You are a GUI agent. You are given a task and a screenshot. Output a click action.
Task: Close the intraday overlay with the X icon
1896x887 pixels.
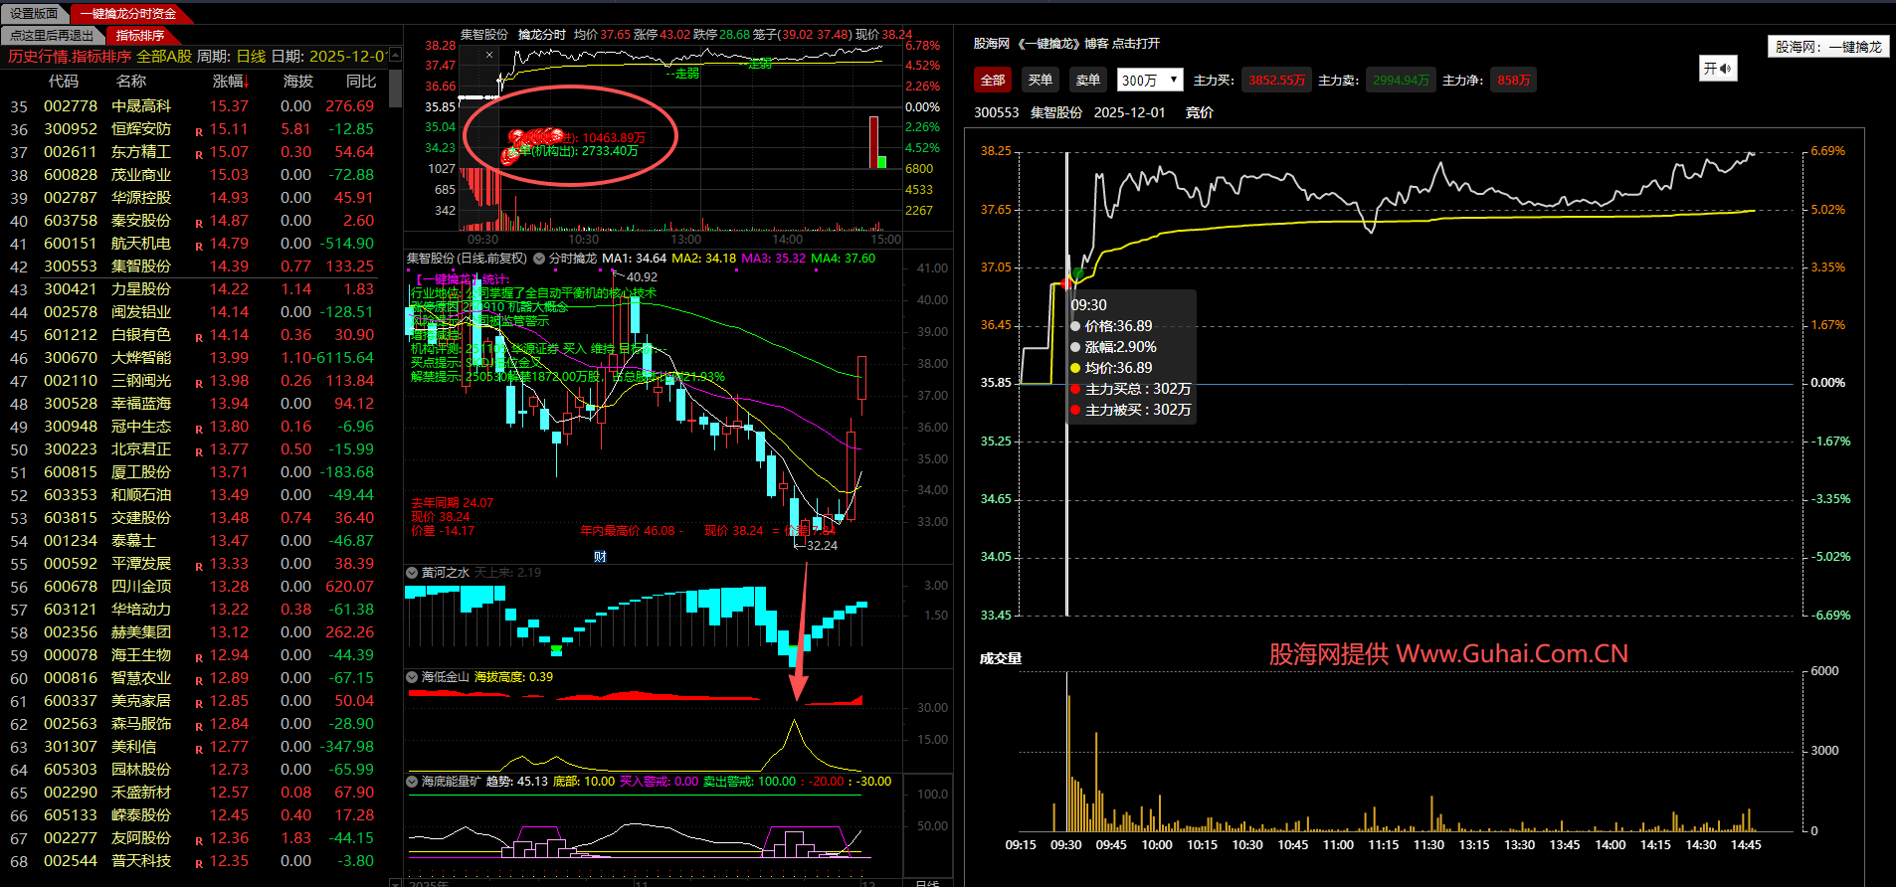pos(489,56)
